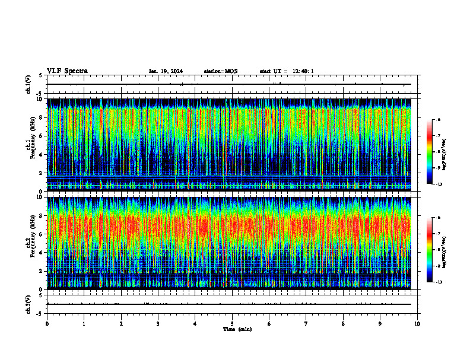Click the ch.2 spectrogram color scale bar
This screenshot has width=470, height=363.
tap(429, 250)
